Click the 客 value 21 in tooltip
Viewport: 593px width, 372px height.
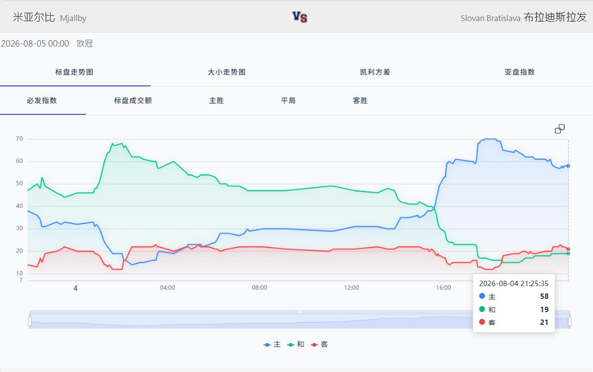tap(544, 322)
